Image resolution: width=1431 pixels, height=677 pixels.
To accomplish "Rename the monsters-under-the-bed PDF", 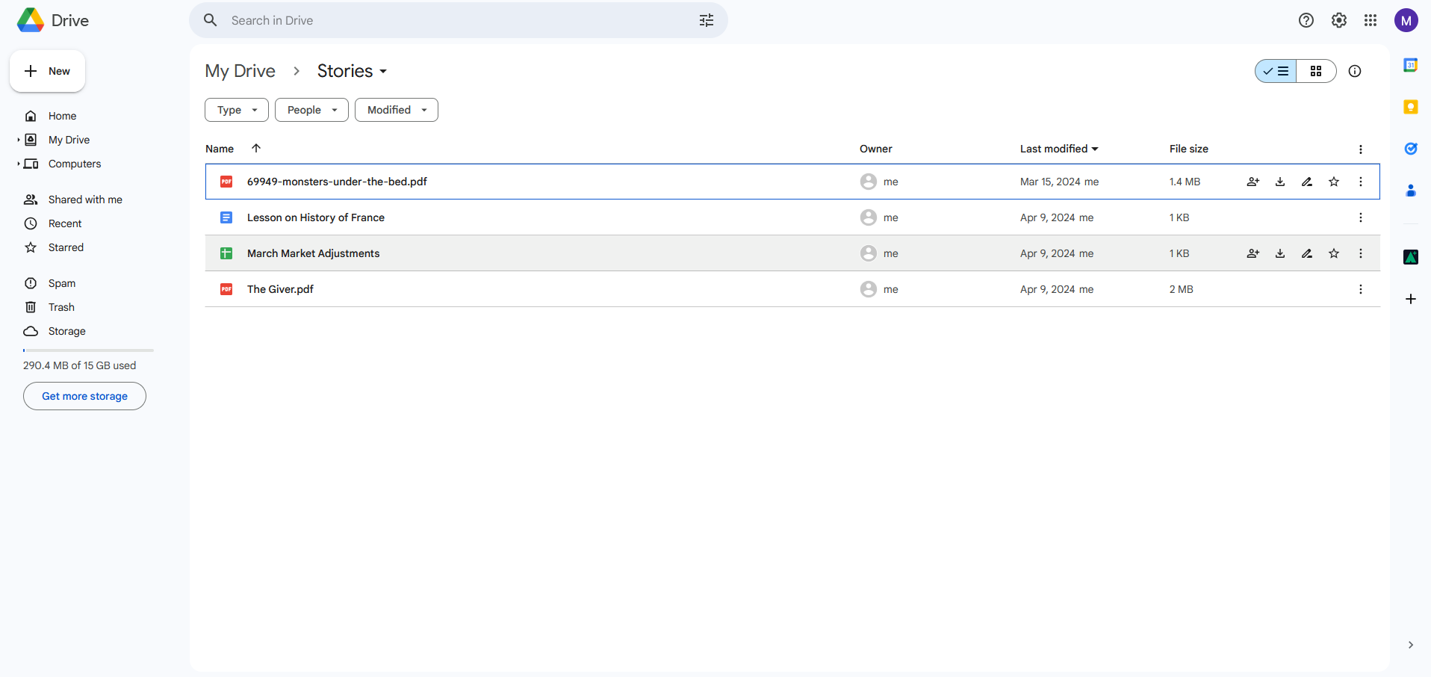I will point(1307,182).
